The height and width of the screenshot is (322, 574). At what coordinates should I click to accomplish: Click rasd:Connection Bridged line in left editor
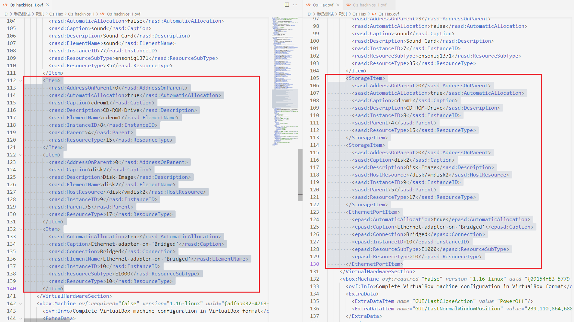coord(112,252)
